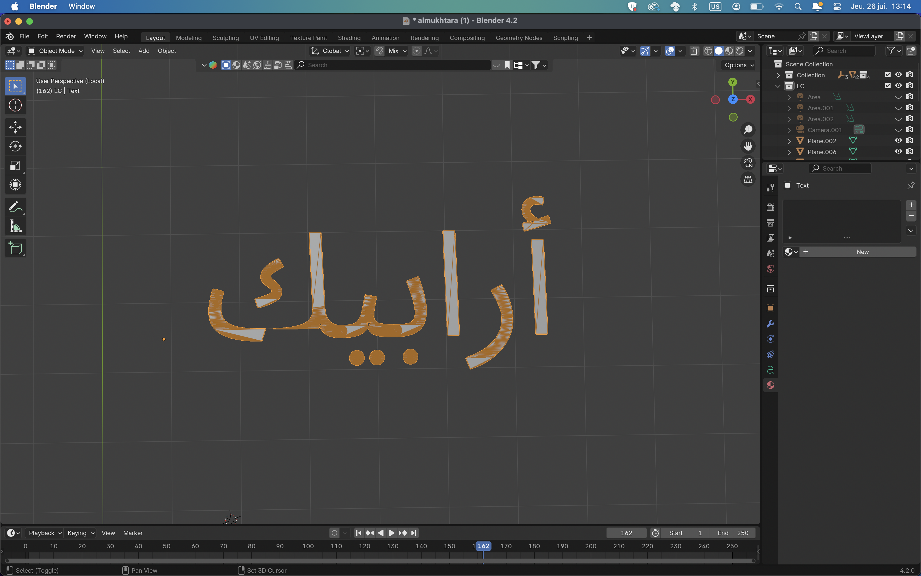921x576 pixels.
Task: Select the Add Cube tool
Action: tap(15, 249)
